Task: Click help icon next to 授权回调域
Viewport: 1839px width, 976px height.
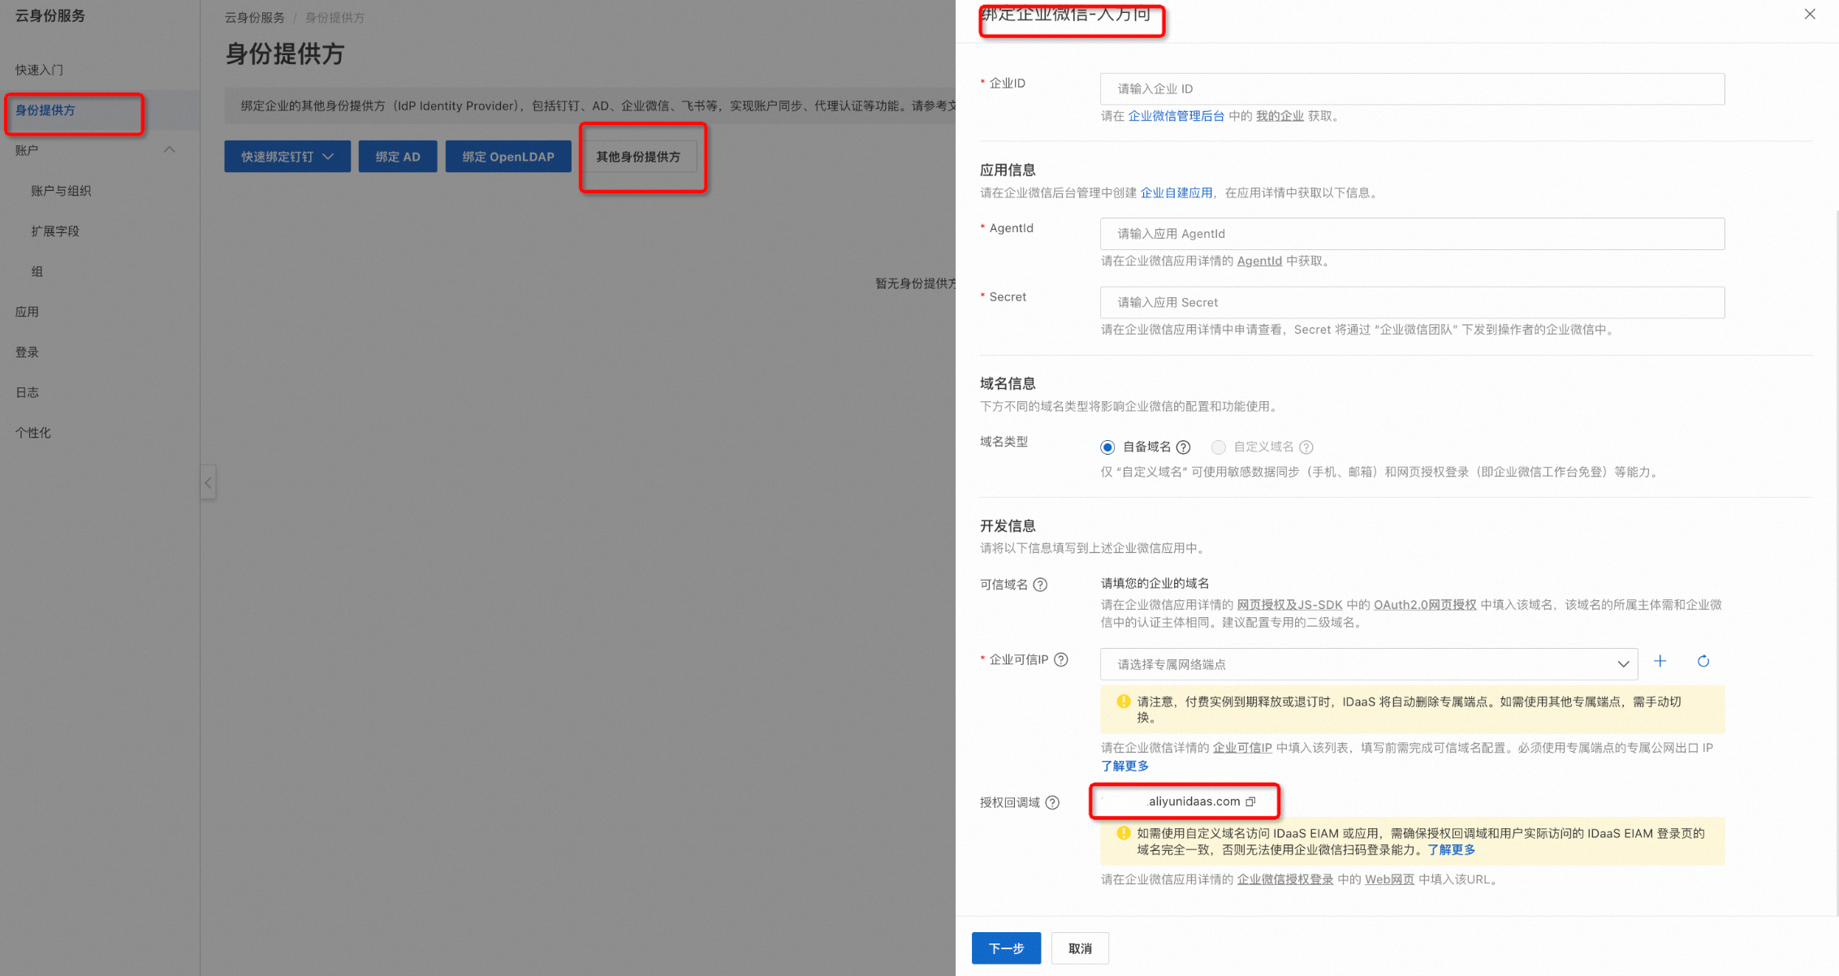Action: (x=1052, y=803)
